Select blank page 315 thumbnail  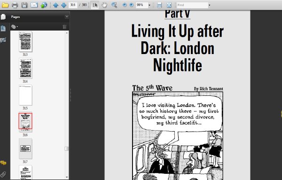click(25, 95)
